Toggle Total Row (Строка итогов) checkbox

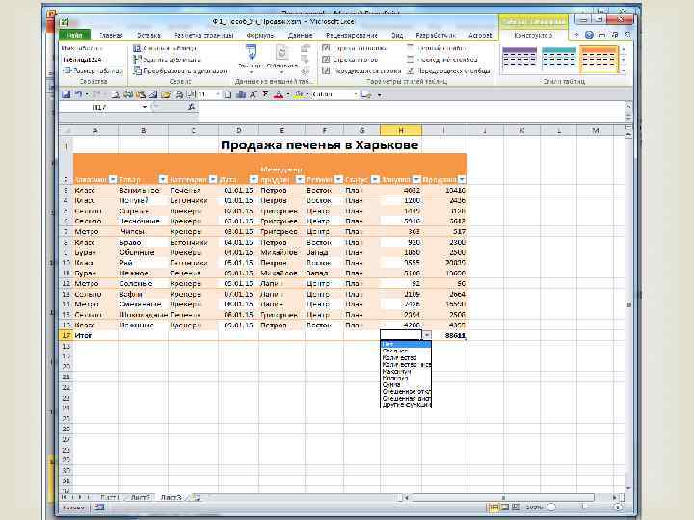point(326,60)
